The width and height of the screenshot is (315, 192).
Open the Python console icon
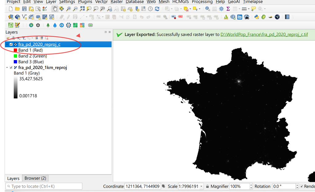coord(257,17)
